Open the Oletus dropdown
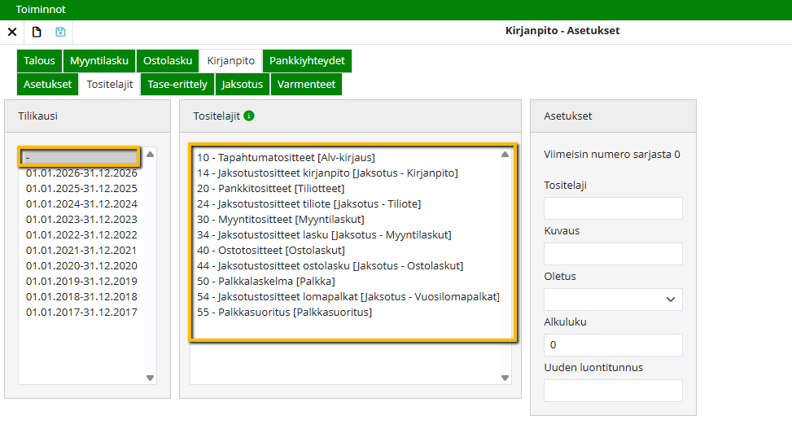This screenshot has height=446, width=792. click(x=613, y=300)
